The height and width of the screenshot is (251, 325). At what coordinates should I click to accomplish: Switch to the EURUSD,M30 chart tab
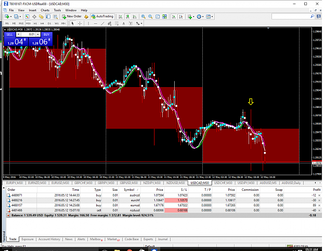point(60,183)
